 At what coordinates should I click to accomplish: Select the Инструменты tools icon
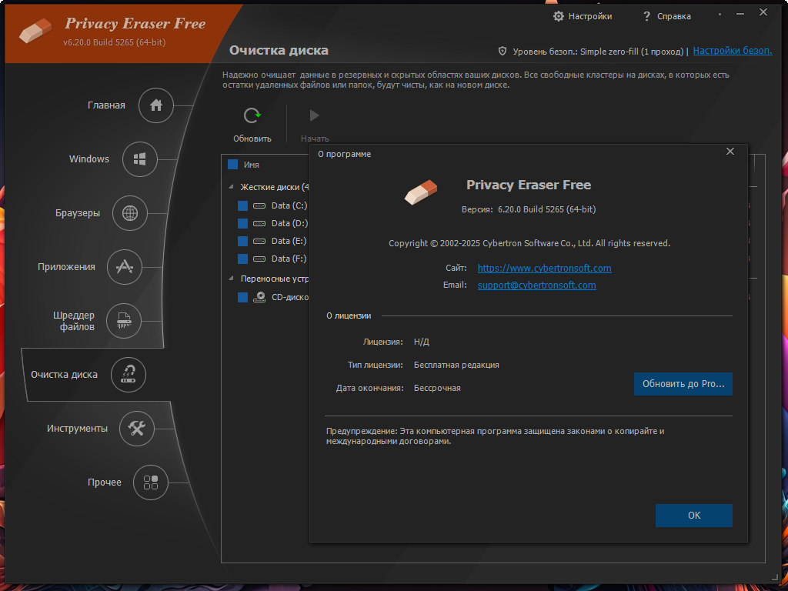pos(137,428)
